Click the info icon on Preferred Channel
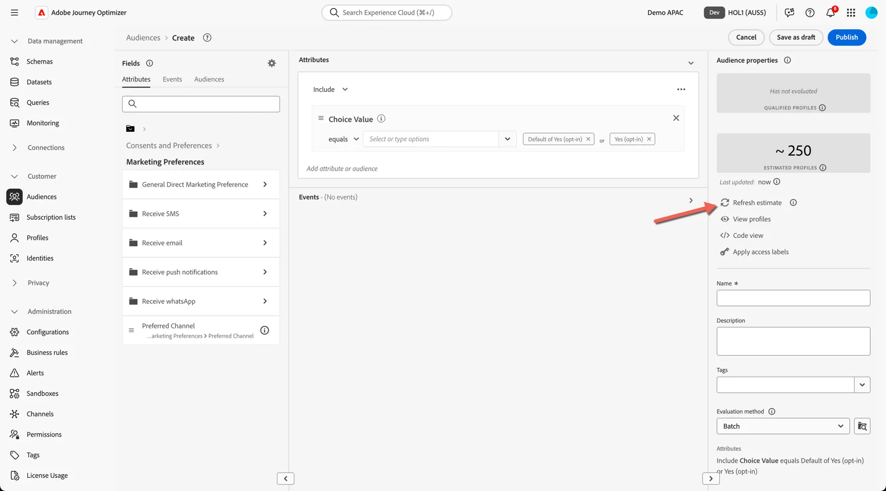This screenshot has width=886, height=491. pyautogui.click(x=265, y=331)
